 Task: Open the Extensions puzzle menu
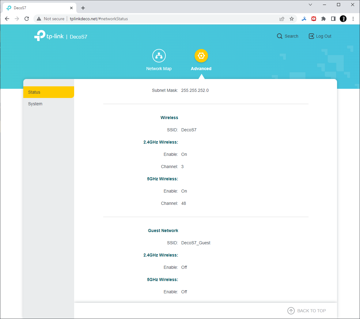[323, 19]
